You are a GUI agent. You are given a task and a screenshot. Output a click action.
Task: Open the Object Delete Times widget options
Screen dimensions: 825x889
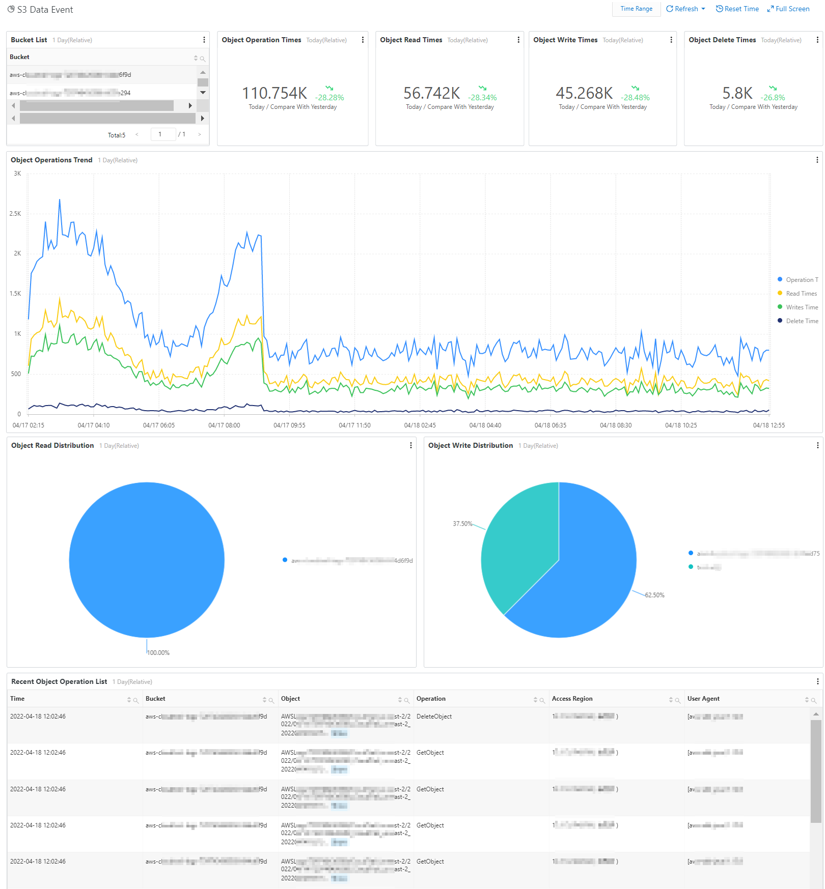click(816, 40)
